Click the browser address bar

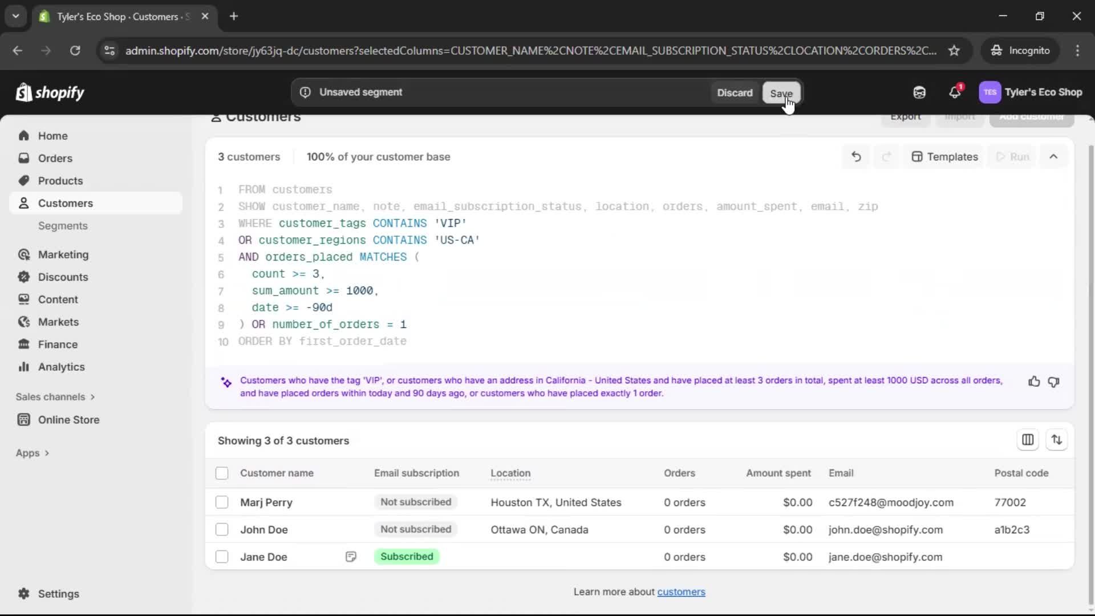coord(513,50)
